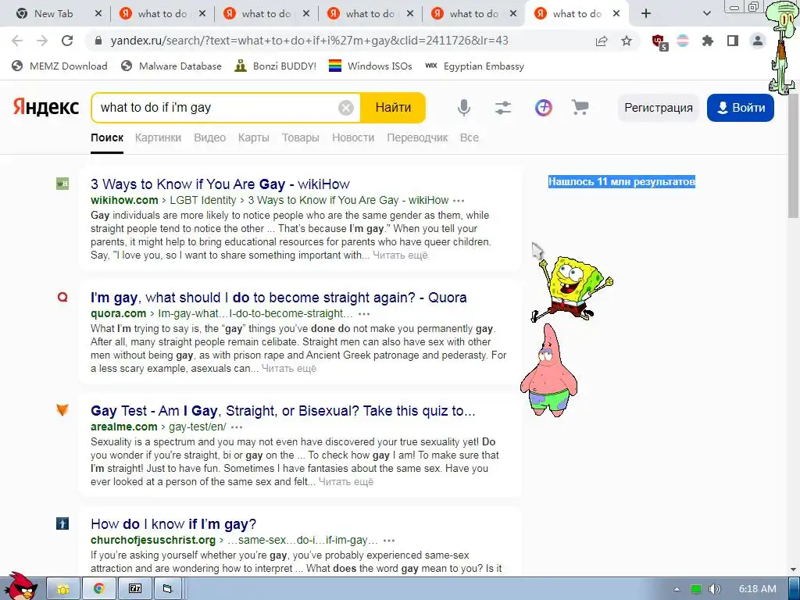
Task: Open more options for quora.com result
Action: (364, 314)
